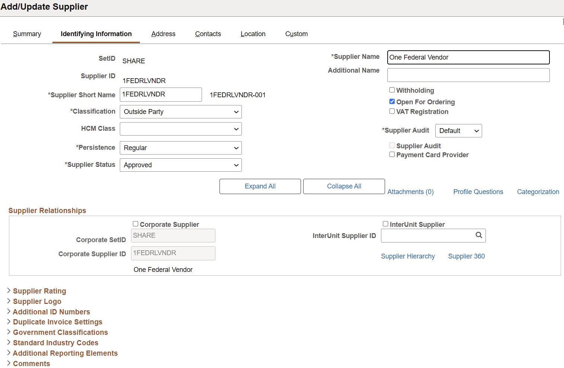Open the Supplier 360 link
This screenshot has height=368, width=564.
point(466,256)
